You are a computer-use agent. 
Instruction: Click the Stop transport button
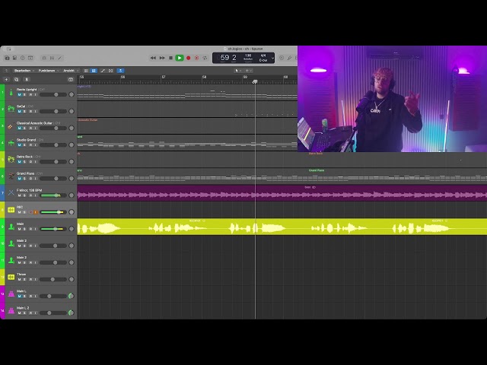(170, 58)
